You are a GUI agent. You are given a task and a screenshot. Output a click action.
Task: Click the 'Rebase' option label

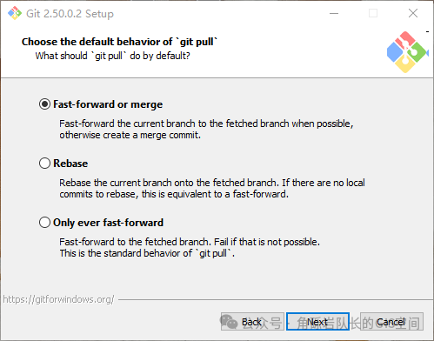70,164
